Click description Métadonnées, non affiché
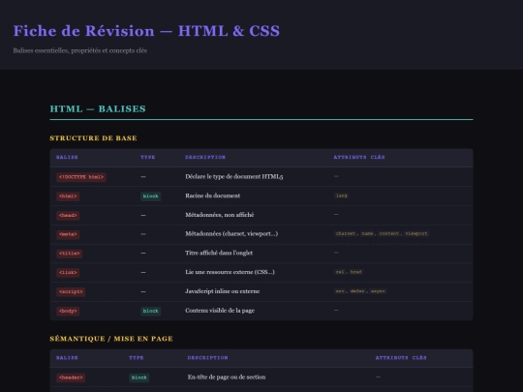Viewport: 523px width, 392px height. click(220, 215)
